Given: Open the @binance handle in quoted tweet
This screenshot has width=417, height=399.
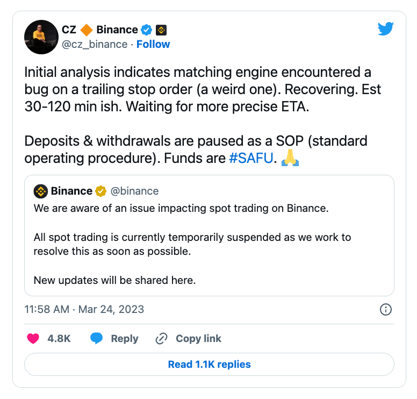Looking at the screenshot, I should [x=134, y=191].
